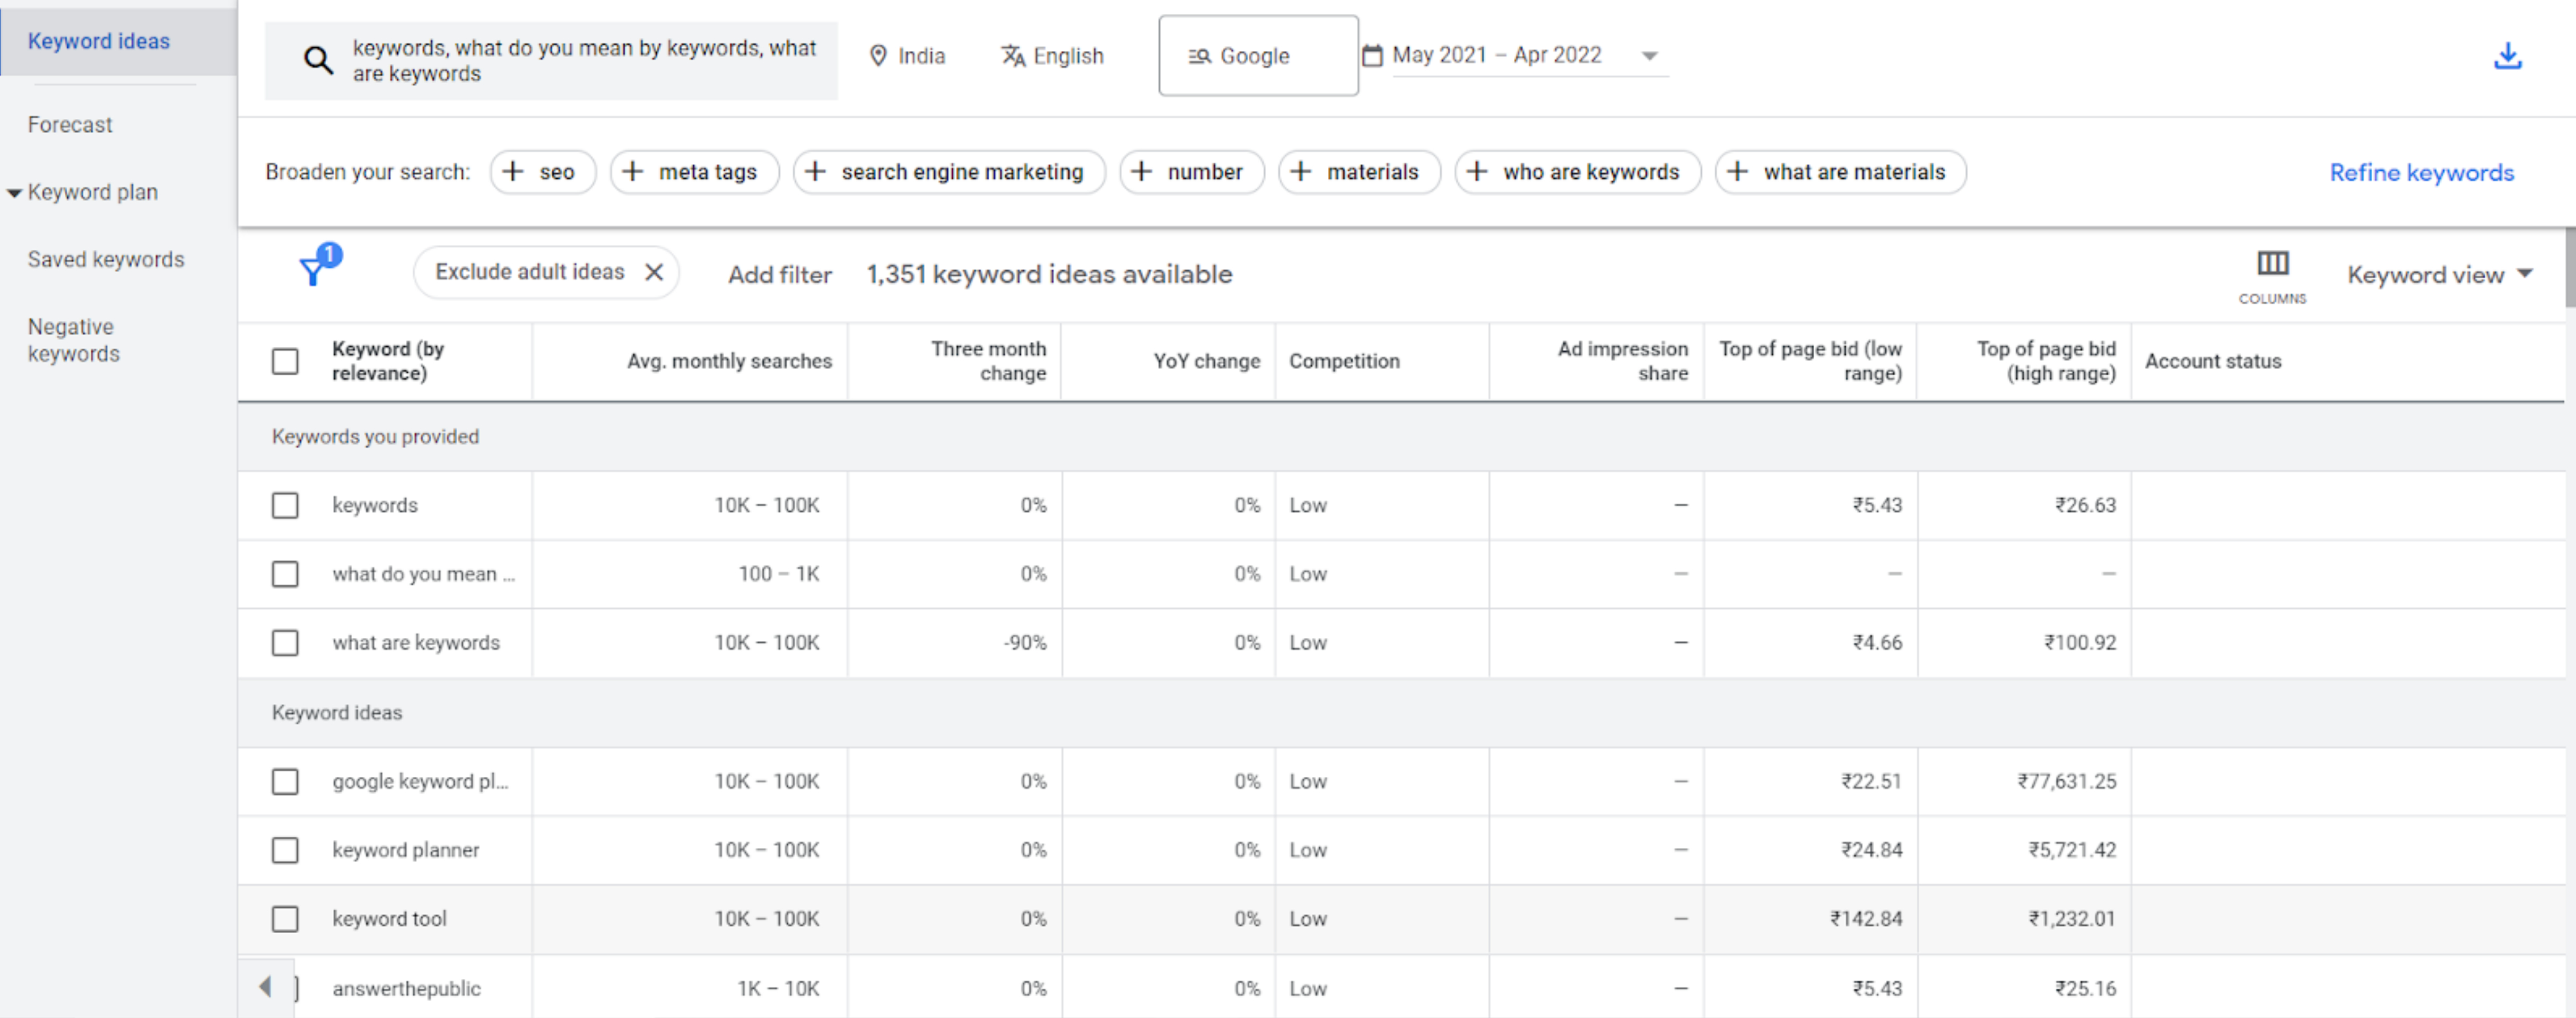Toggle the select all keywords checkbox

click(285, 361)
